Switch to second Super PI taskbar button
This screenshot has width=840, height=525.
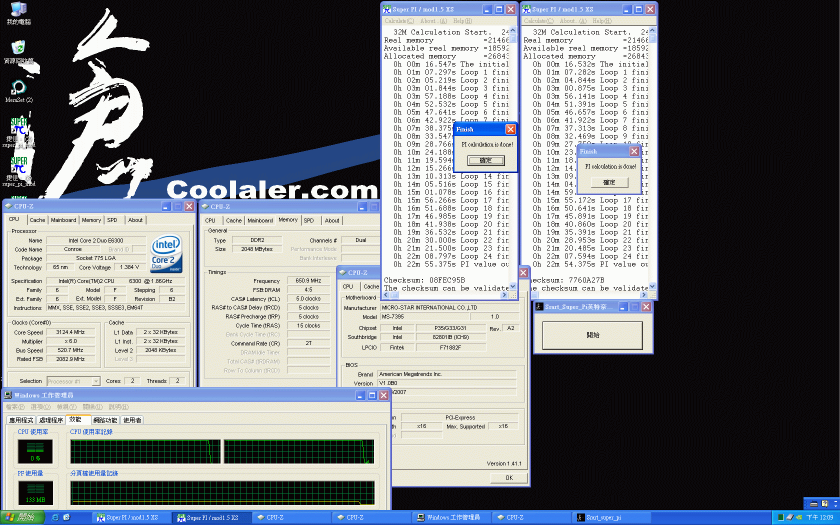coord(211,517)
